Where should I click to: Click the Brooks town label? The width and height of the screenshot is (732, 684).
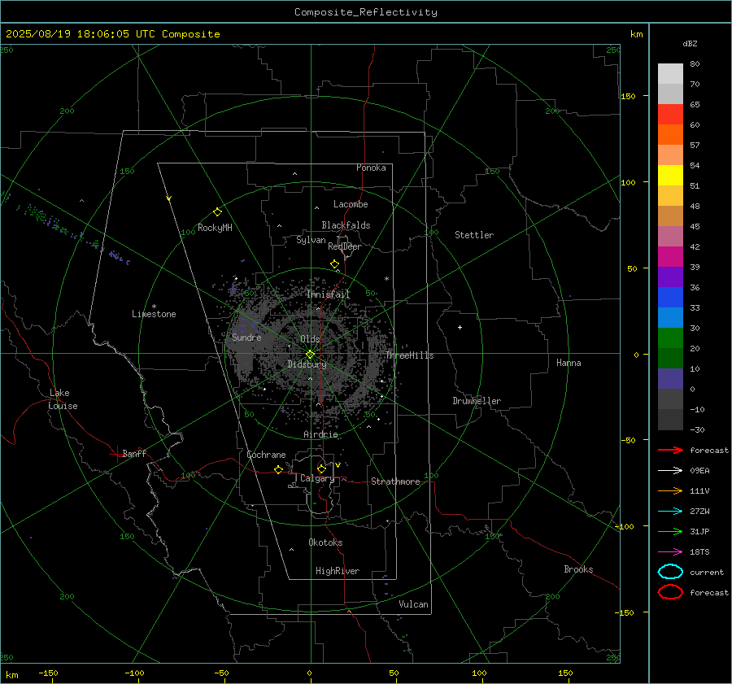coord(578,569)
